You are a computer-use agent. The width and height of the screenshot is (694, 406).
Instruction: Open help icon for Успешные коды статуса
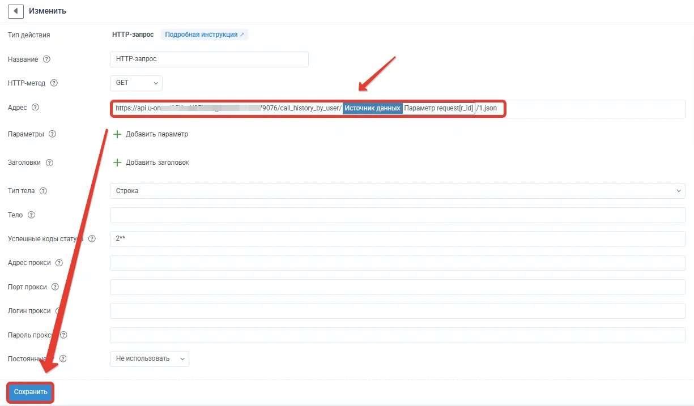click(92, 239)
